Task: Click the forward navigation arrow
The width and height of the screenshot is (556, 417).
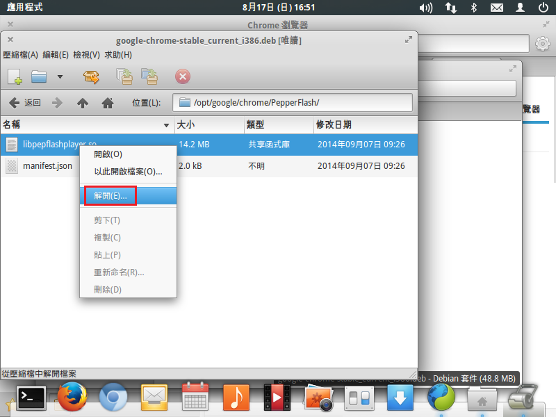Action: 57,103
